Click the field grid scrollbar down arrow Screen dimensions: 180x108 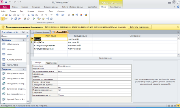coord(179,55)
